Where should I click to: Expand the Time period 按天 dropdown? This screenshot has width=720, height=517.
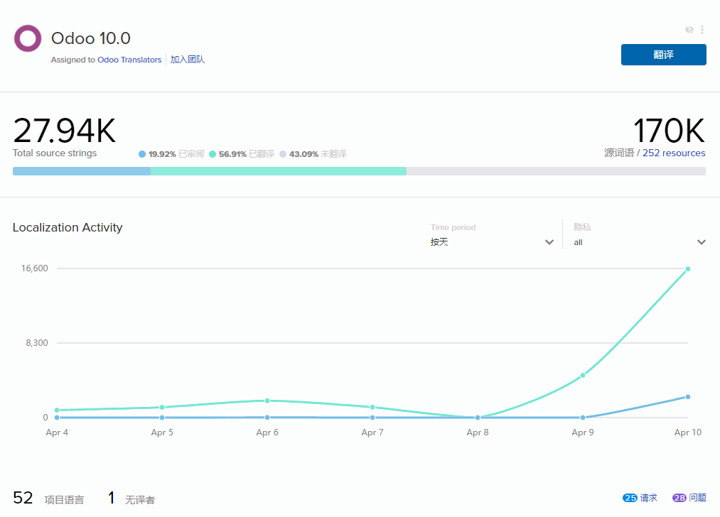tap(490, 242)
